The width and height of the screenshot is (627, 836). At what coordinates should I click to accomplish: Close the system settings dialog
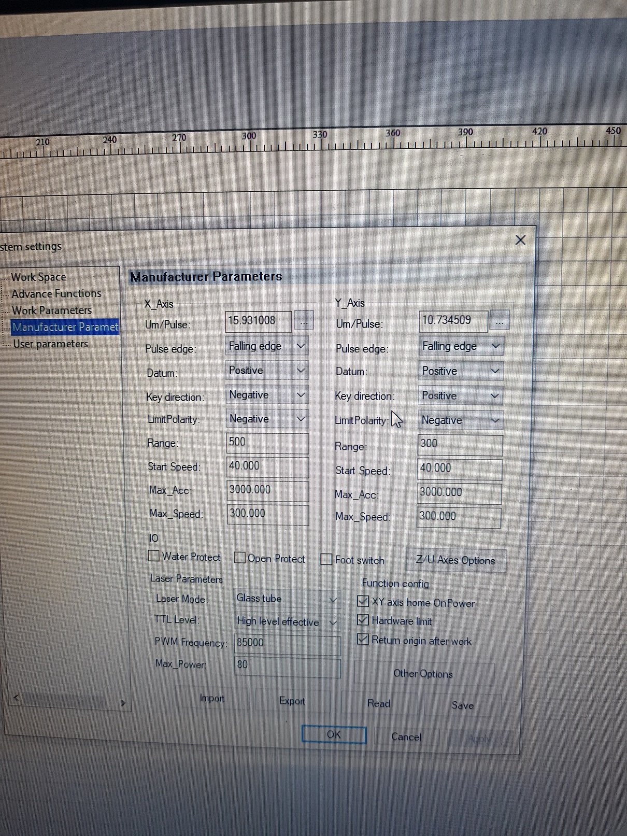(520, 240)
